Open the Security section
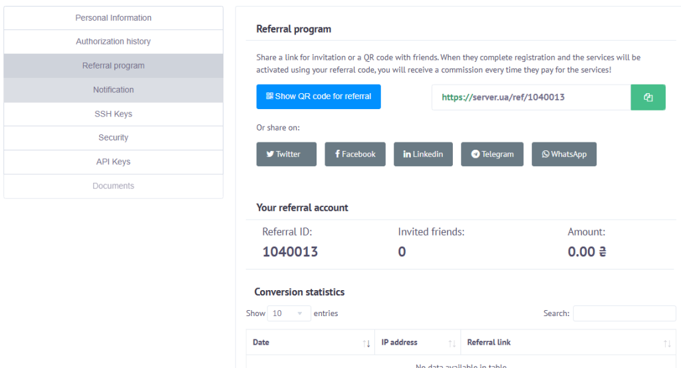681x368 pixels. pos(113,138)
